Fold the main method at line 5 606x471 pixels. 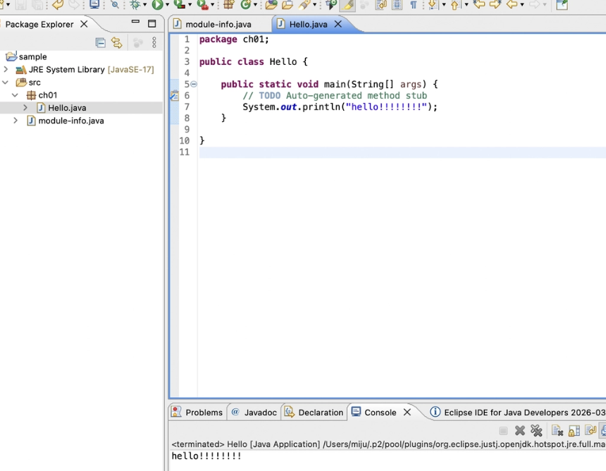point(194,84)
